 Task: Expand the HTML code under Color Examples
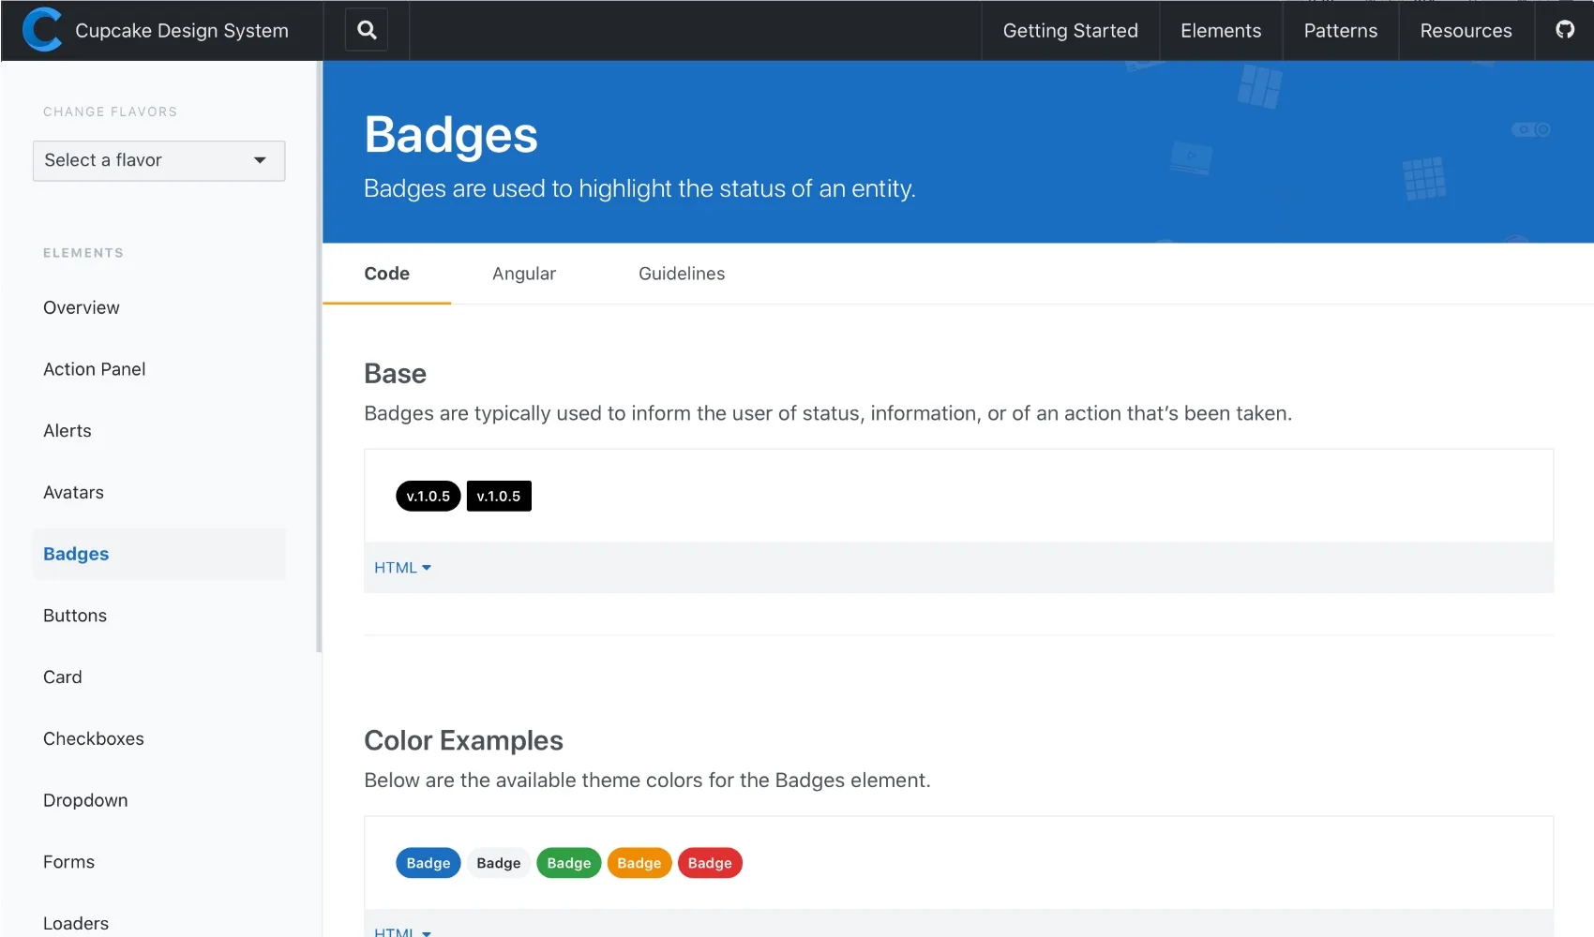[x=402, y=930]
